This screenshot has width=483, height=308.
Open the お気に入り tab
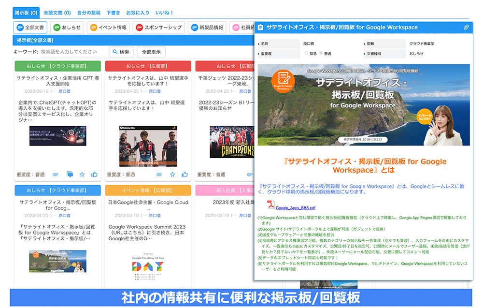coord(137,13)
